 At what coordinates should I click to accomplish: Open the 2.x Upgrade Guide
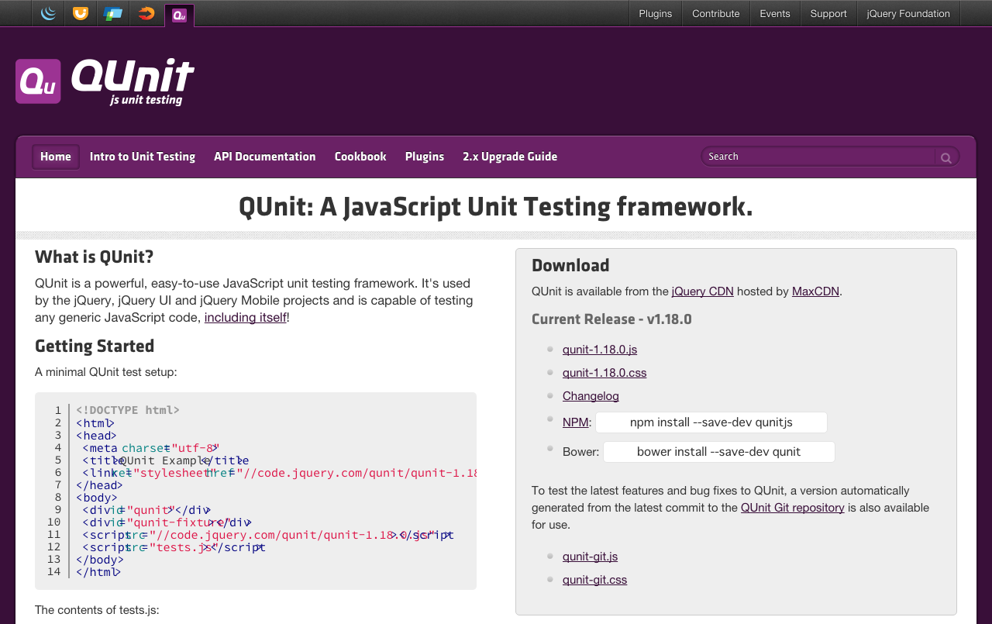tap(510, 157)
